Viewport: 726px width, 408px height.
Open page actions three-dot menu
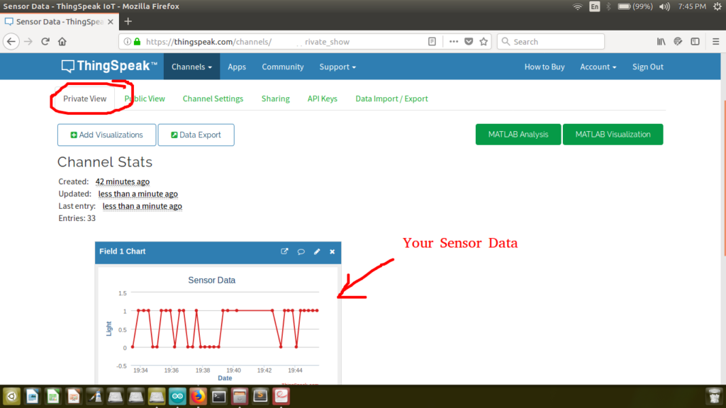point(454,42)
